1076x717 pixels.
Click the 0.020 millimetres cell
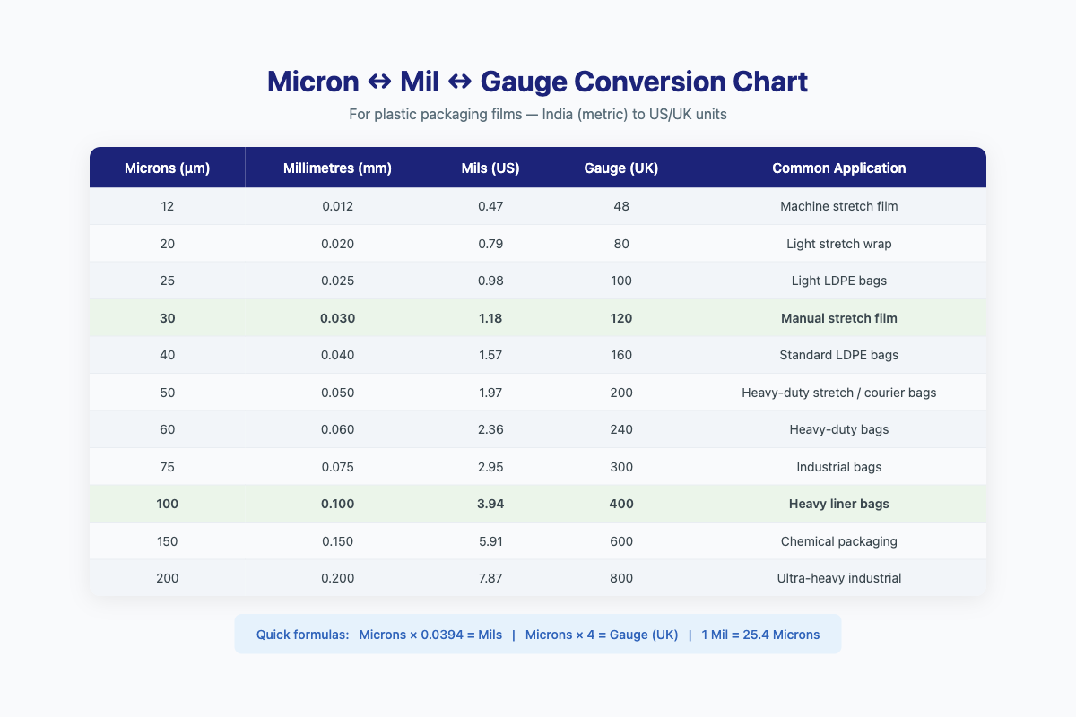[x=337, y=244]
